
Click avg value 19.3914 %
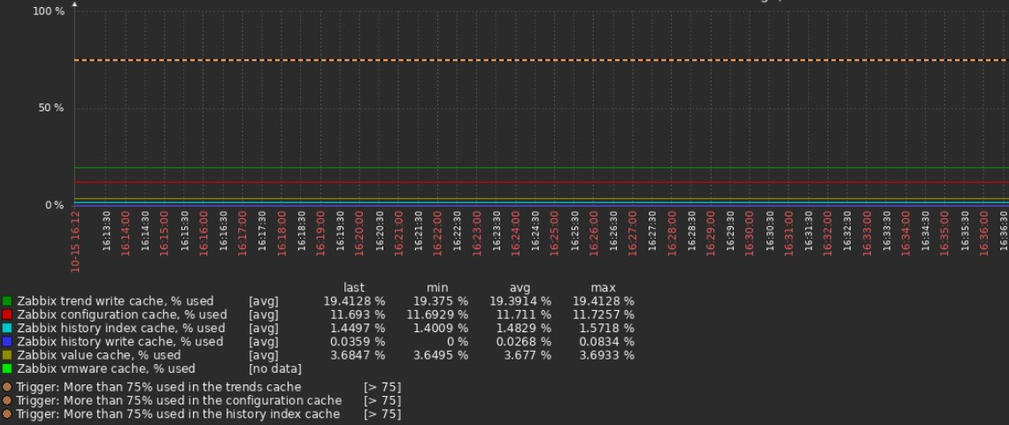(520, 301)
